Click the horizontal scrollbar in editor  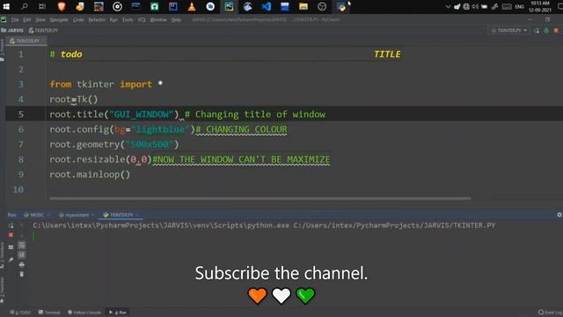tap(260, 198)
